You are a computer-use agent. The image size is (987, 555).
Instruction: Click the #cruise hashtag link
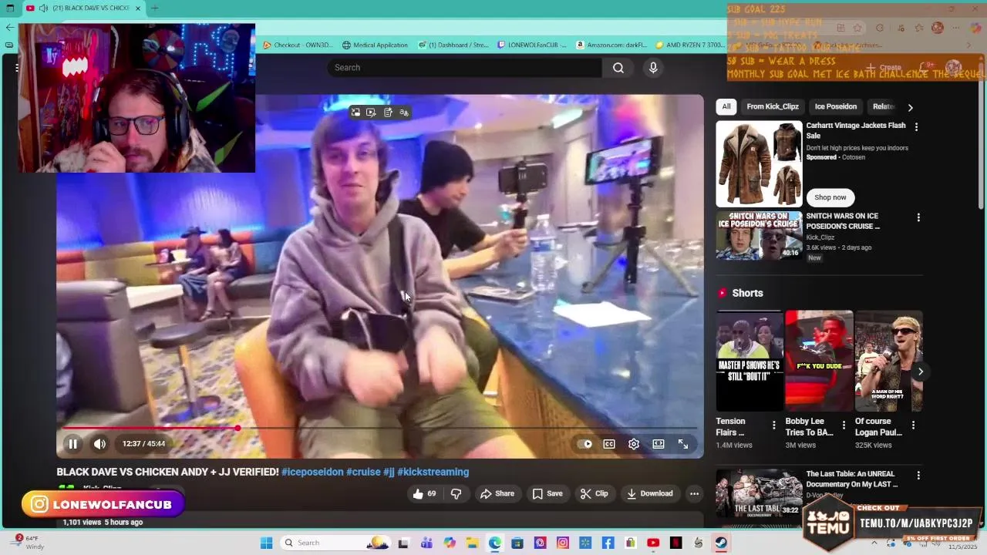[x=363, y=472]
